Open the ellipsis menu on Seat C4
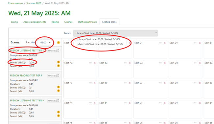Screen dimensions: 214x124 (x=160, y=103)
